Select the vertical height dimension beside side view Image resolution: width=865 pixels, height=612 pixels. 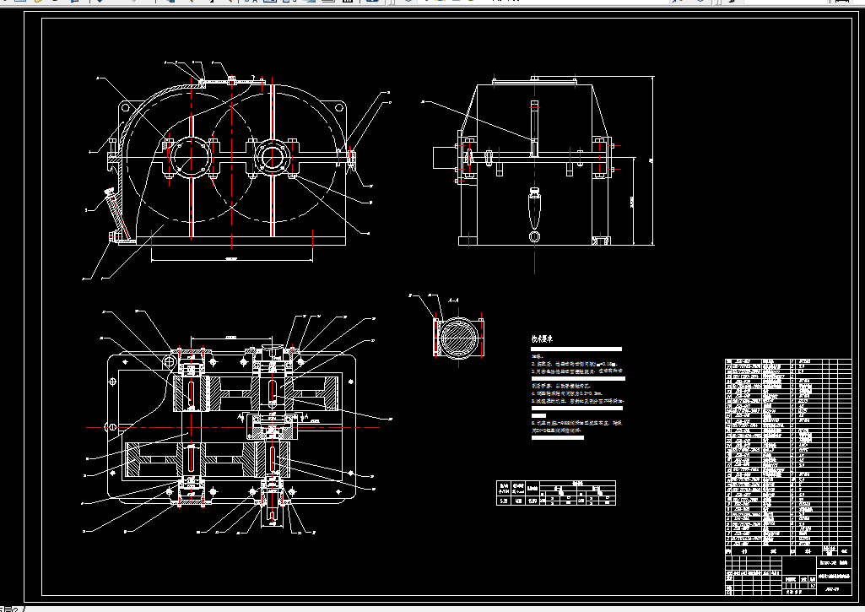click(x=652, y=160)
